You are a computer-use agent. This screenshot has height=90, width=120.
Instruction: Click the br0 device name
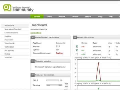[83, 50]
